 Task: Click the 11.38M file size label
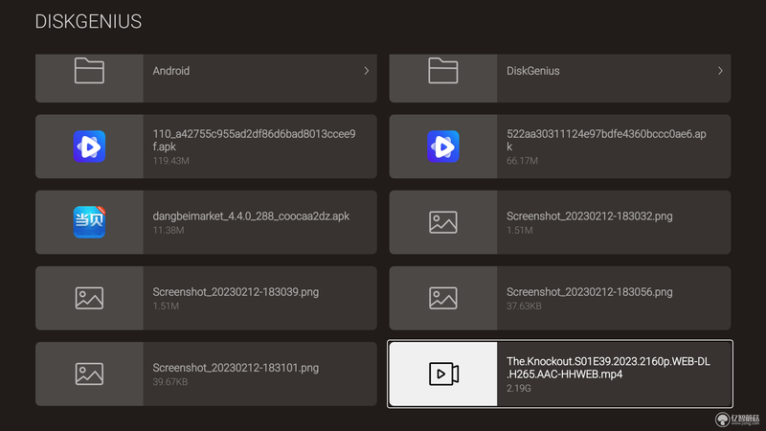tap(169, 230)
